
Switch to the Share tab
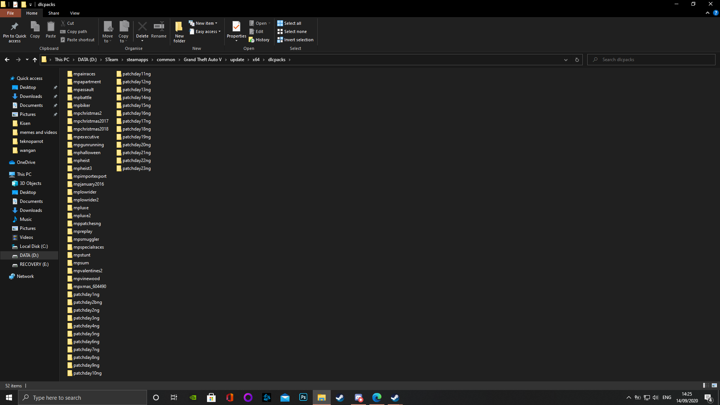pos(54,13)
